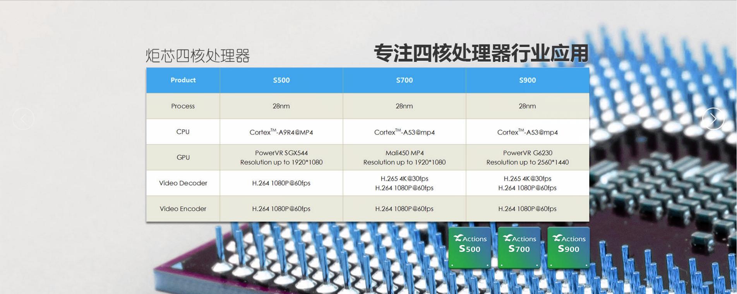Click the Video Encoder row label
737x294 pixels.
pyautogui.click(x=183, y=209)
